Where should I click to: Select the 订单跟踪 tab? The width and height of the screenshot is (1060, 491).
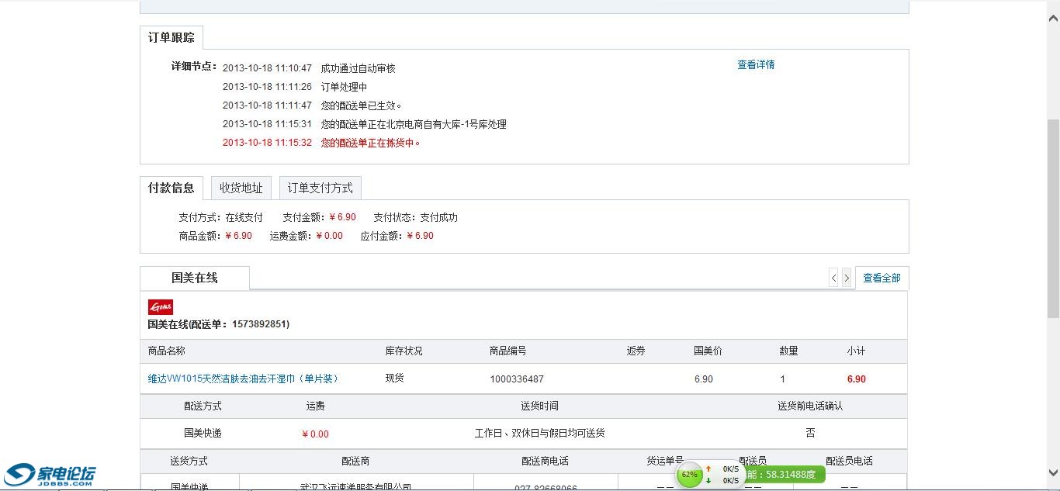[171, 37]
